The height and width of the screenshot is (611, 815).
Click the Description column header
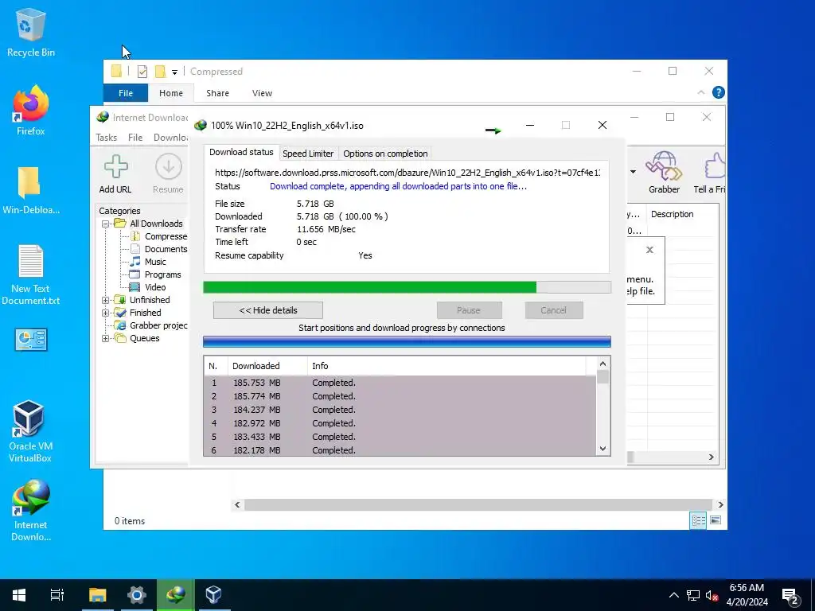click(x=672, y=214)
